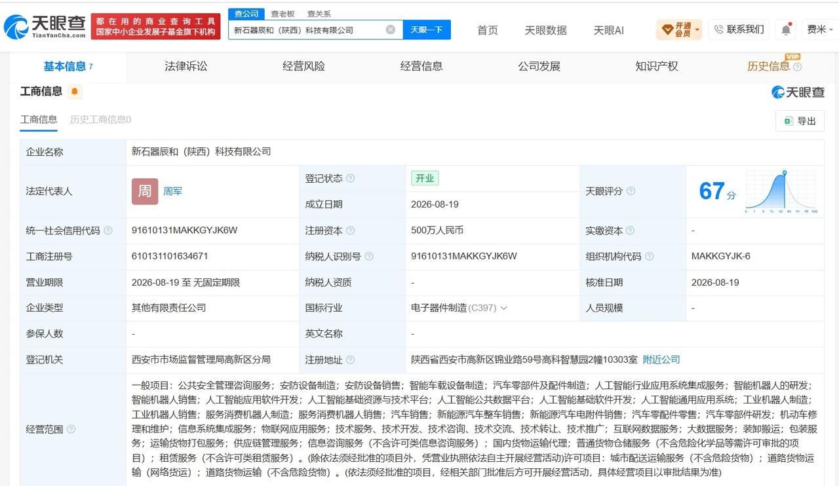
Task: Open 天眼AI in the top navigation
Action: coord(608,30)
